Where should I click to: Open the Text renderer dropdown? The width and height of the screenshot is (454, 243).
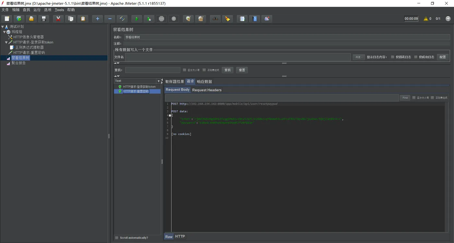click(x=159, y=81)
